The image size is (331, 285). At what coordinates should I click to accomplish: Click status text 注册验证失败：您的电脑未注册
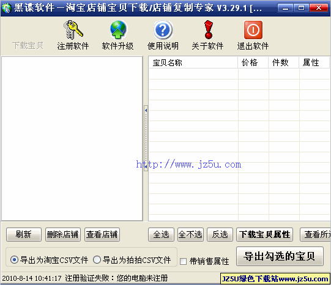coord(116,278)
